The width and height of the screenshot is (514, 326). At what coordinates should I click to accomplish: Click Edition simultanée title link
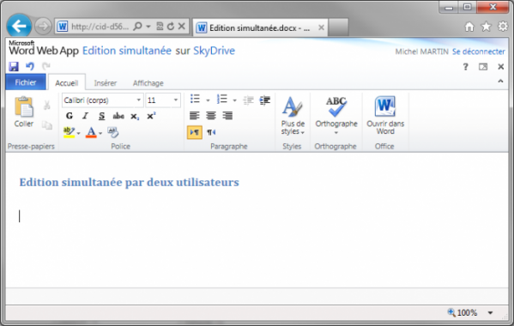pos(126,51)
